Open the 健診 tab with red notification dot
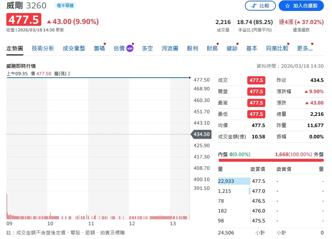The height and width of the screenshot is (239, 332). (232, 48)
